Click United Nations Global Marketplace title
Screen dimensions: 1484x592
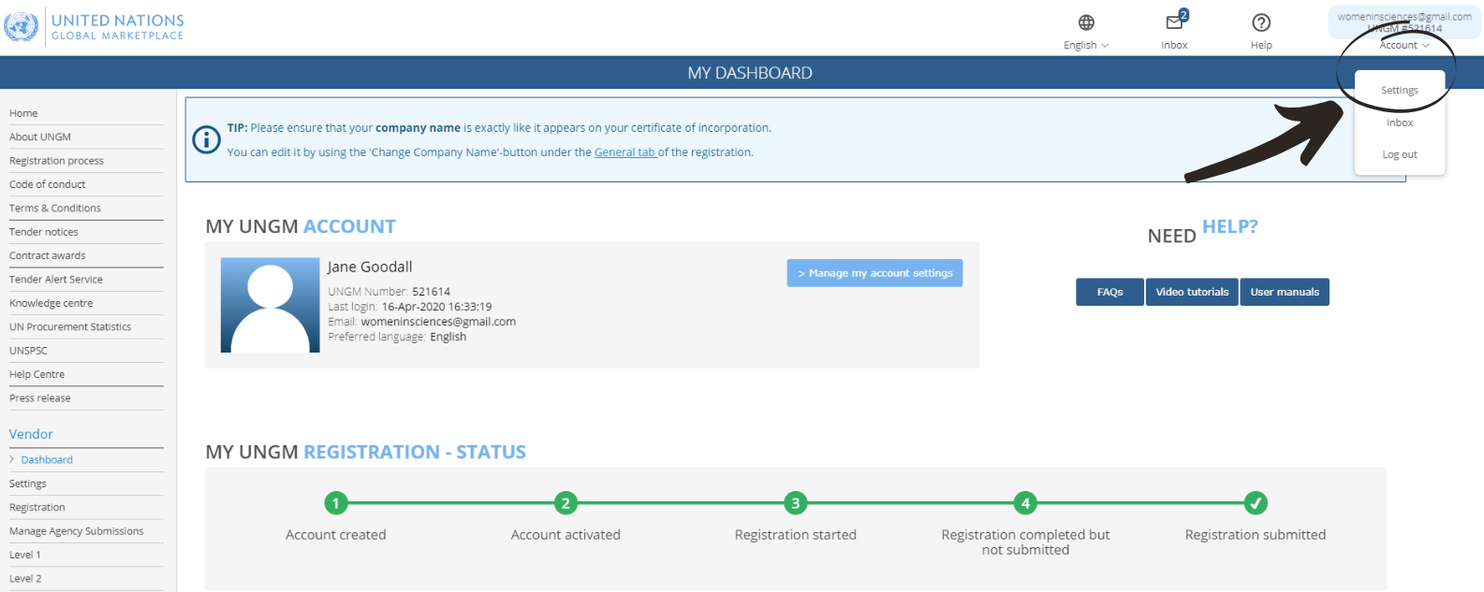click(118, 26)
